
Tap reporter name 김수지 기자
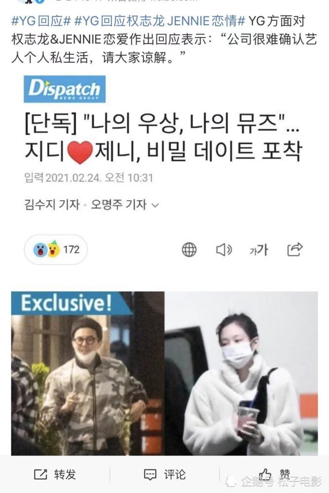tap(52, 205)
